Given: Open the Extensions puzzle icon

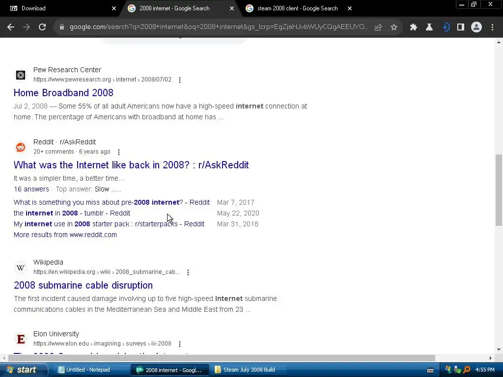Looking at the screenshot, I should click(x=414, y=27).
